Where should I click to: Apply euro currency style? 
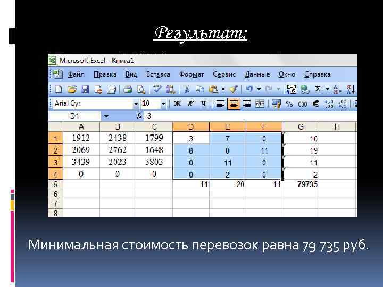pyautogui.click(x=315, y=104)
